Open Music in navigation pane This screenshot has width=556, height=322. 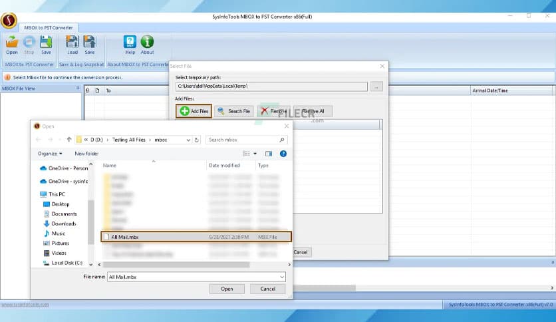(x=55, y=234)
